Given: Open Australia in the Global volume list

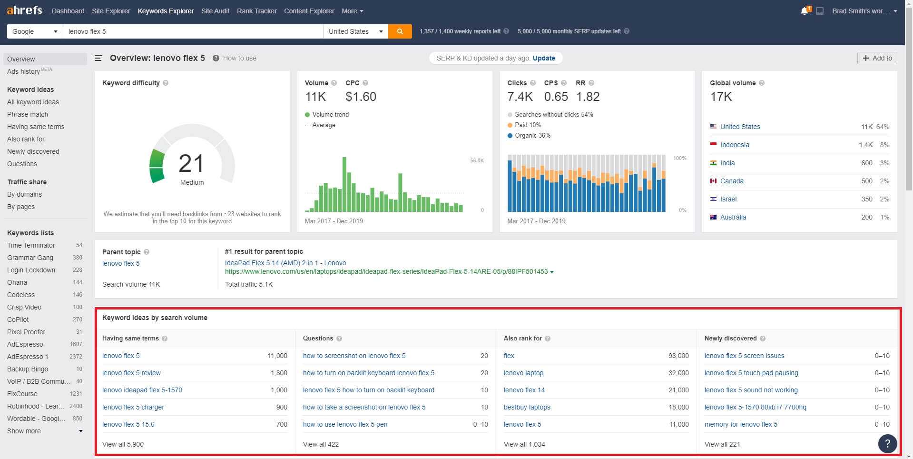Looking at the screenshot, I should pos(733,217).
